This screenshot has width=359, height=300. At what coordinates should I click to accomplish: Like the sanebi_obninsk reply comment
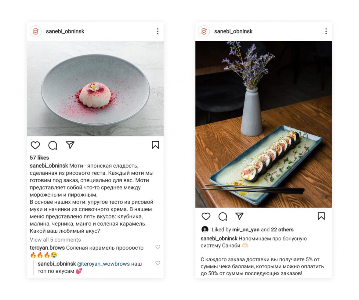(158, 263)
